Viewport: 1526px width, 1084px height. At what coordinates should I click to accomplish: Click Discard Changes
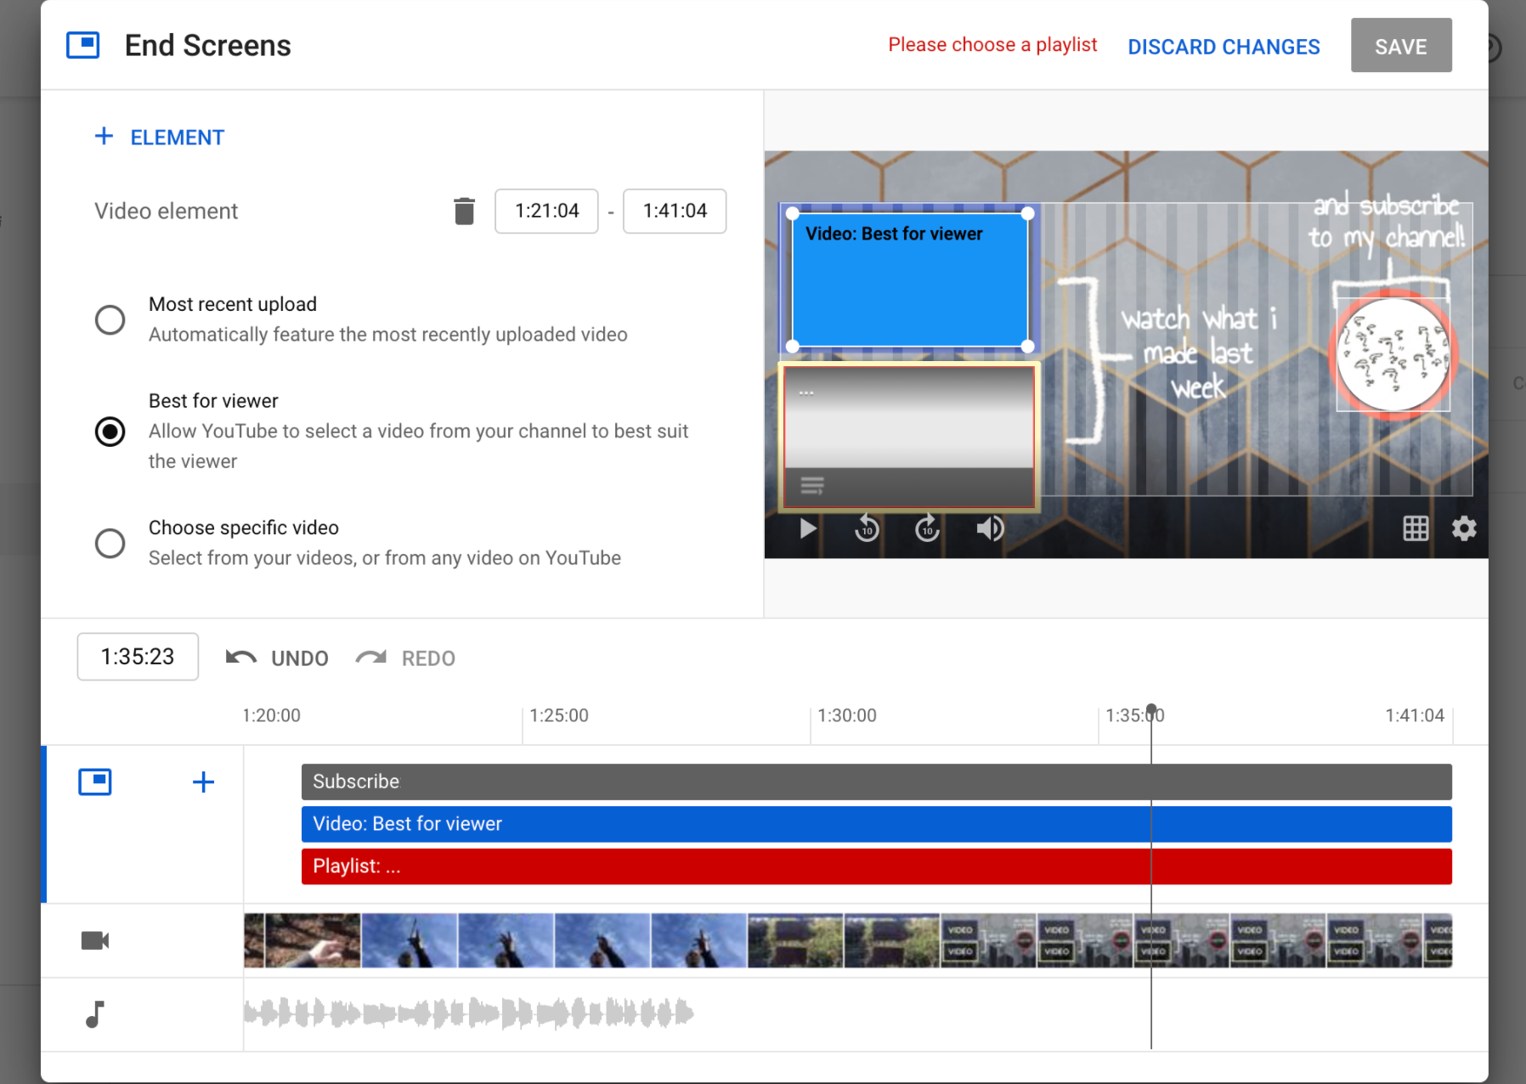pyautogui.click(x=1224, y=47)
